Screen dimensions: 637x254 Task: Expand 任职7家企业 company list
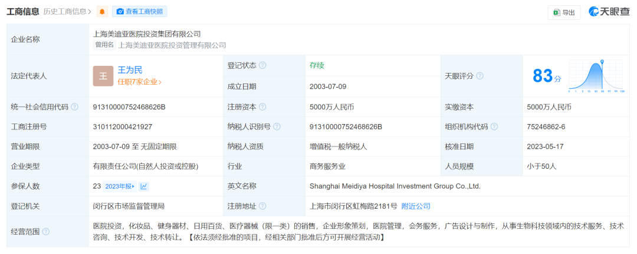[x=139, y=82]
